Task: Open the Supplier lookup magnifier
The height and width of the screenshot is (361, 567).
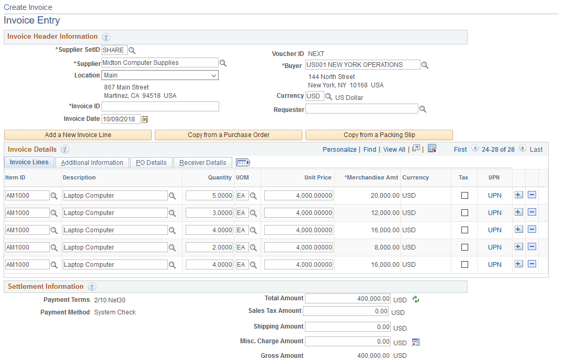Action: 223,63
